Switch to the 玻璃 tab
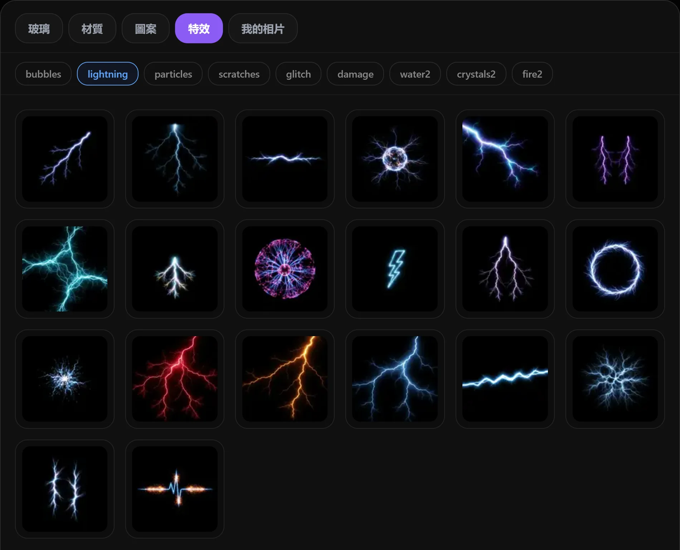Image resolution: width=680 pixels, height=550 pixels. pyautogui.click(x=39, y=28)
